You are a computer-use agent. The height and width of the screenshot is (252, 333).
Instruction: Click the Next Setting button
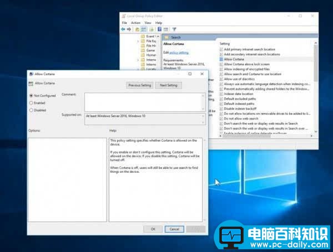coord(168,85)
